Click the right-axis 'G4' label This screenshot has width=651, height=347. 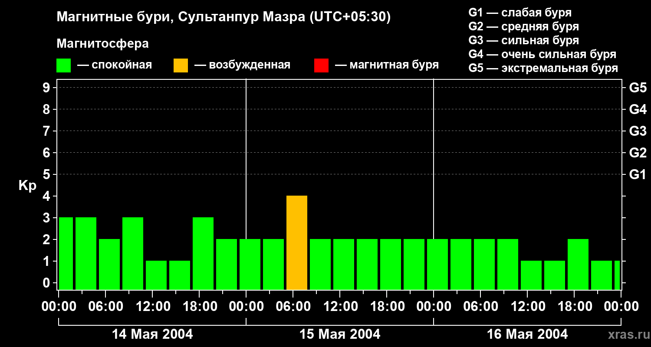638,110
